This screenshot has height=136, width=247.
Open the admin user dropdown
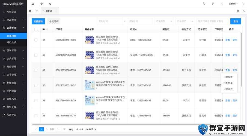click(233, 4)
